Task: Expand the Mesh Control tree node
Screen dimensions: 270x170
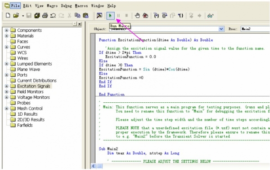Action: 7,109
